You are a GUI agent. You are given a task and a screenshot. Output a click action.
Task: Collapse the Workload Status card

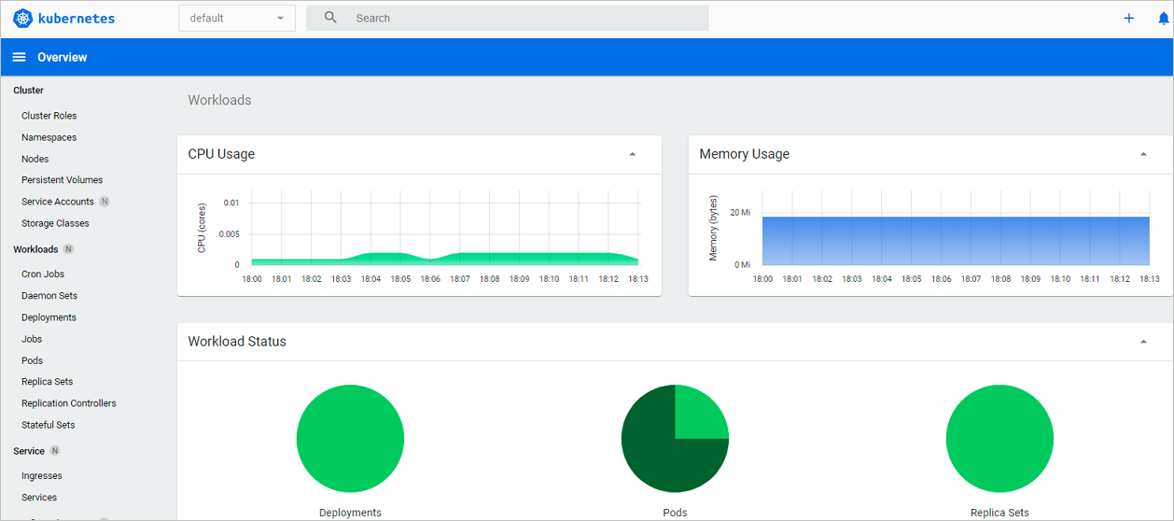[x=1143, y=342]
